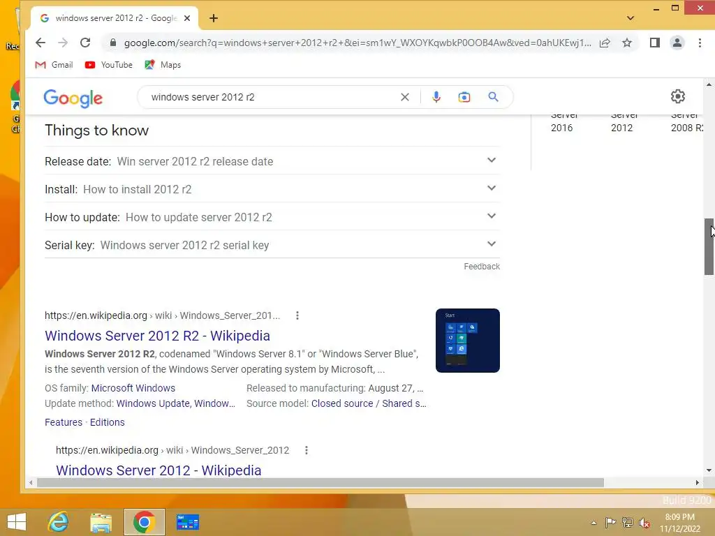Open the network tray icon
Screen dimensions: 715x536
[x=628, y=522]
